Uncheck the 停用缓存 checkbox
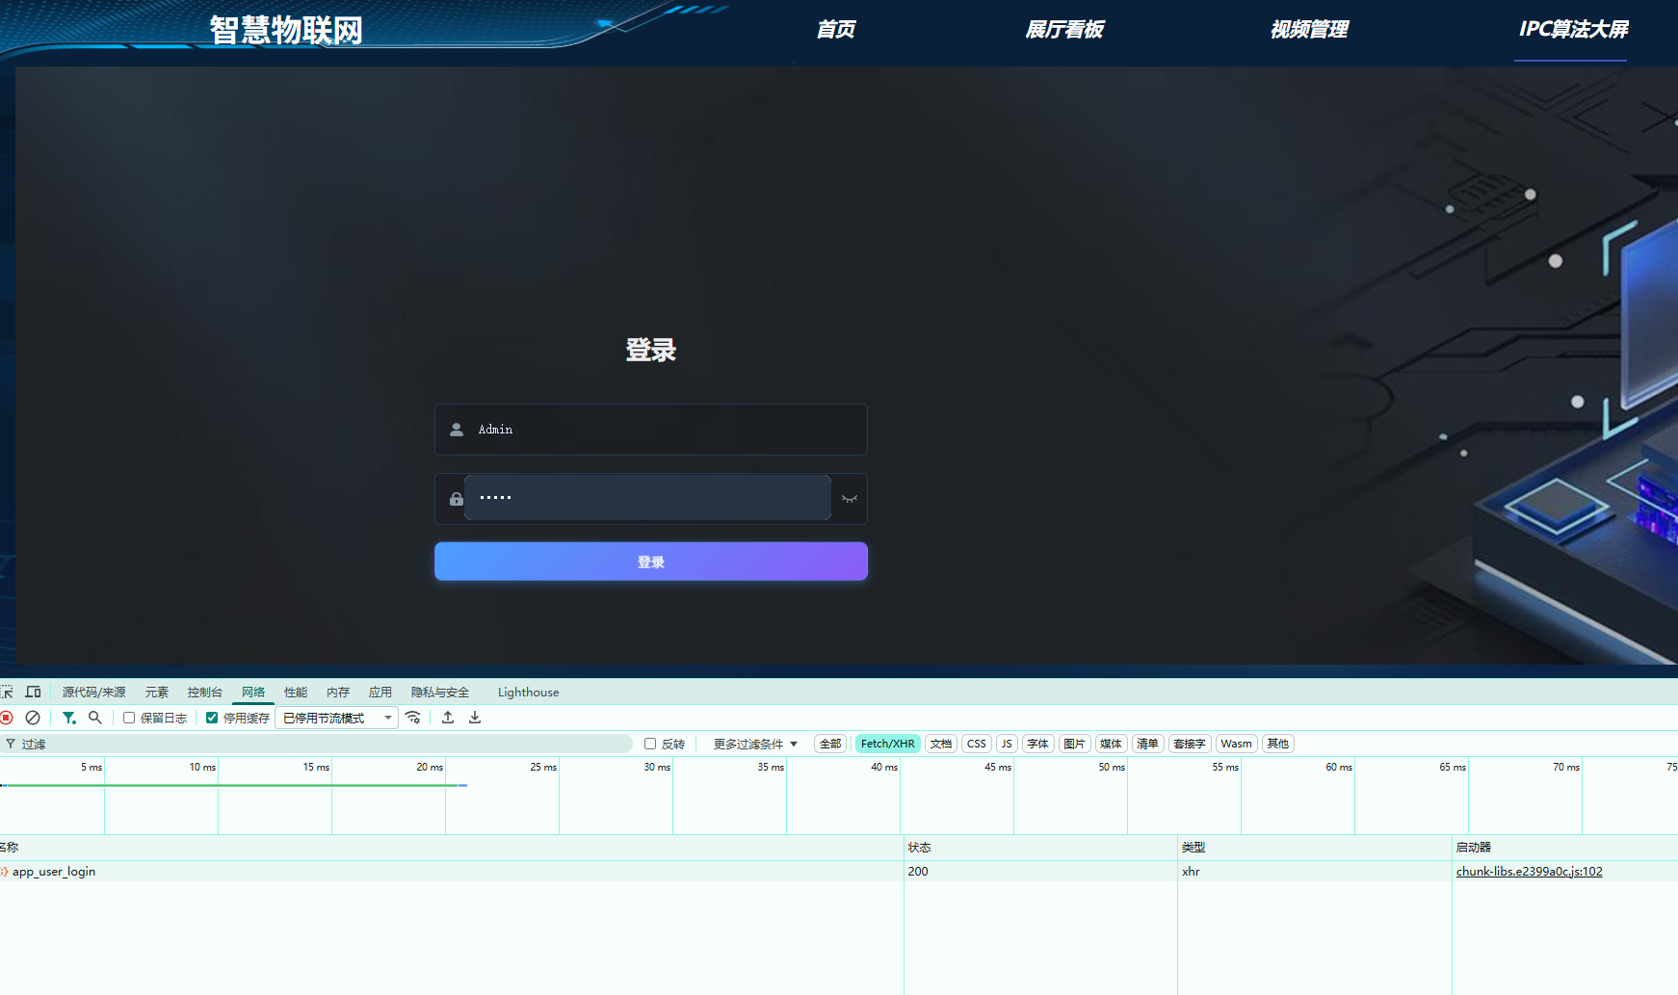1678x995 pixels. click(212, 718)
